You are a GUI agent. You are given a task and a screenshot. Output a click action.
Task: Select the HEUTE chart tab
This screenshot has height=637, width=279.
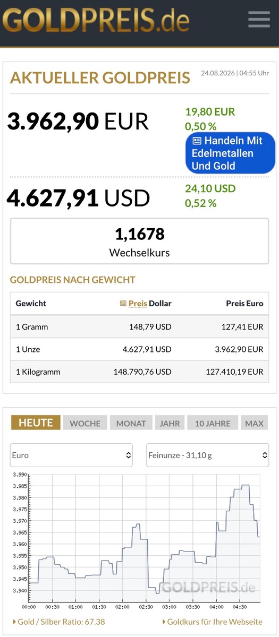(x=36, y=423)
